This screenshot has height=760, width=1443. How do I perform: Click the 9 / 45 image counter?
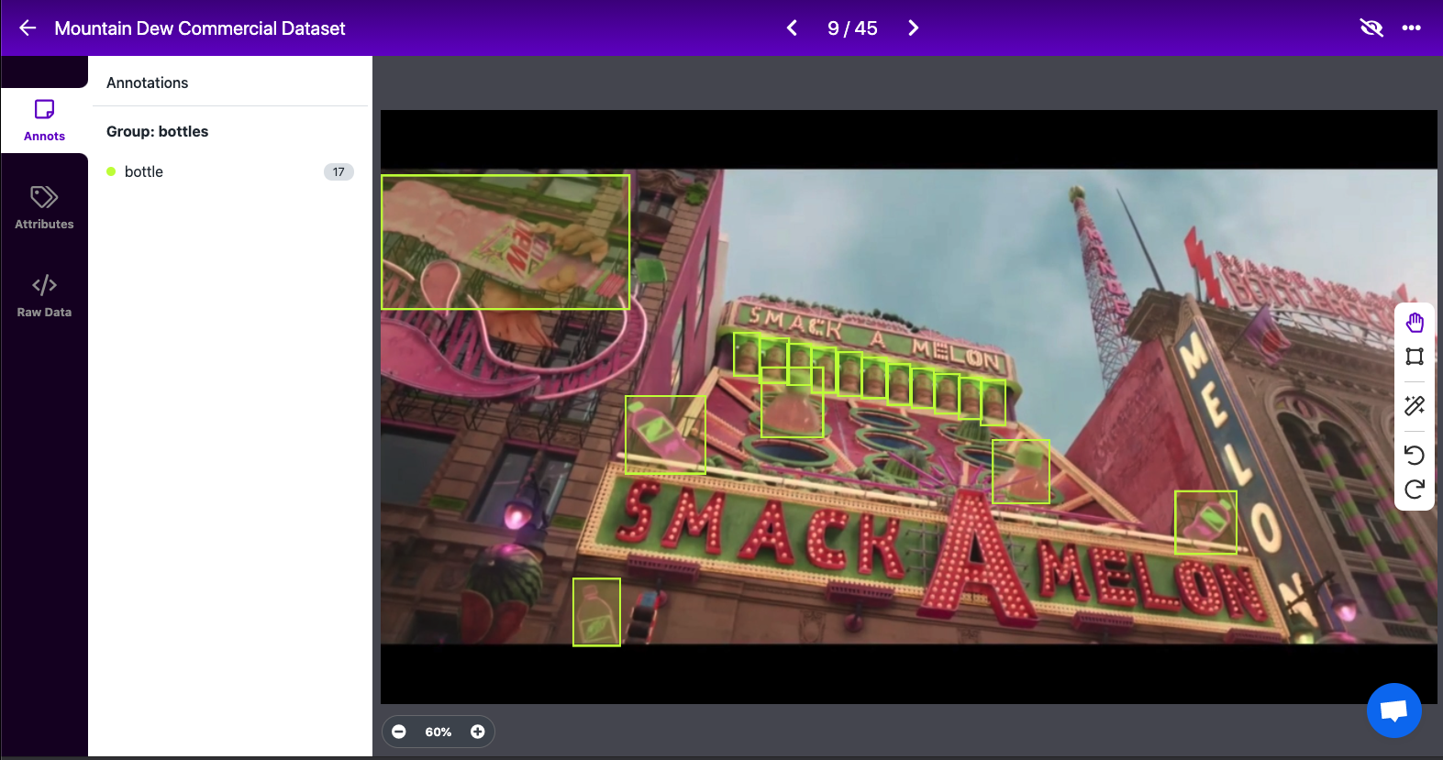(x=852, y=28)
